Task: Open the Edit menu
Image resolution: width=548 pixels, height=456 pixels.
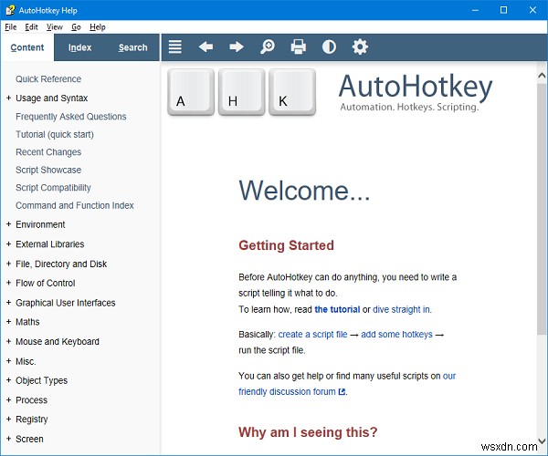Action: [x=31, y=26]
